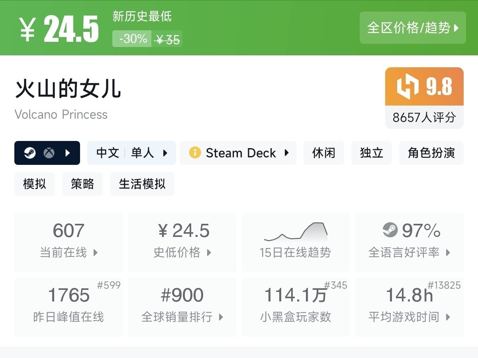Image resolution: width=478 pixels, height=358 pixels.
Task: Click the 114.1万 player count value
Action: coord(296,295)
